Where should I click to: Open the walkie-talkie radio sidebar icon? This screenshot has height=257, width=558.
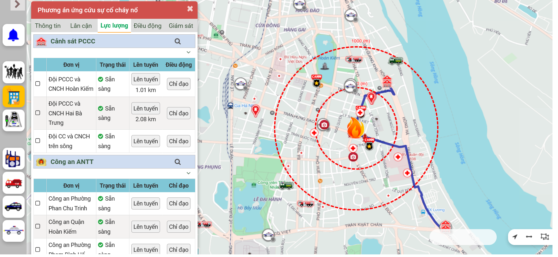point(14,159)
